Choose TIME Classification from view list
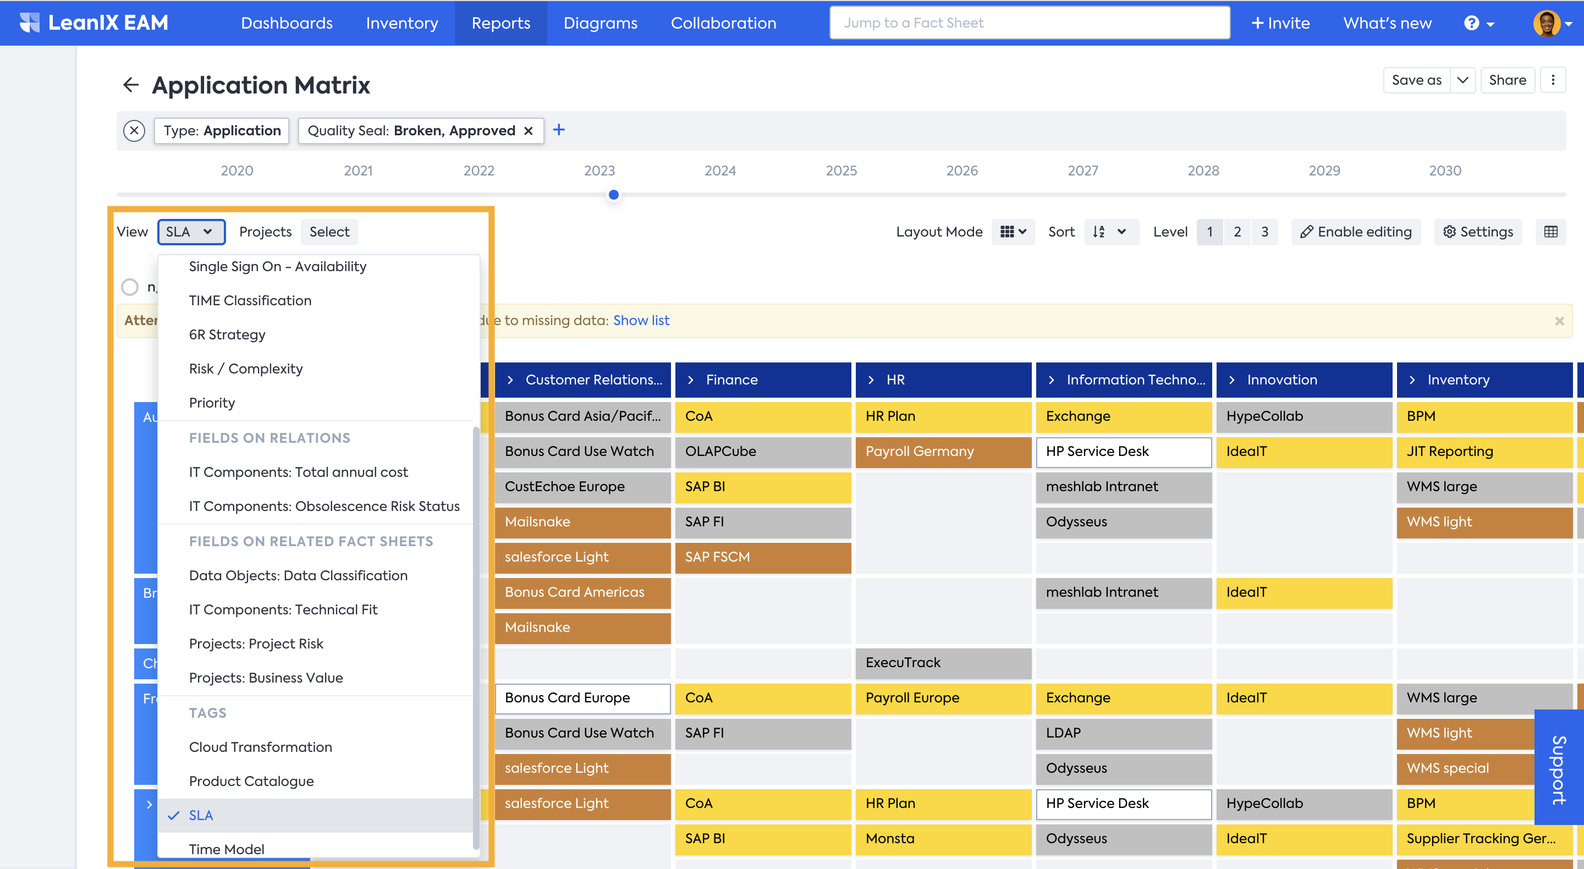The height and width of the screenshot is (869, 1584). click(250, 300)
